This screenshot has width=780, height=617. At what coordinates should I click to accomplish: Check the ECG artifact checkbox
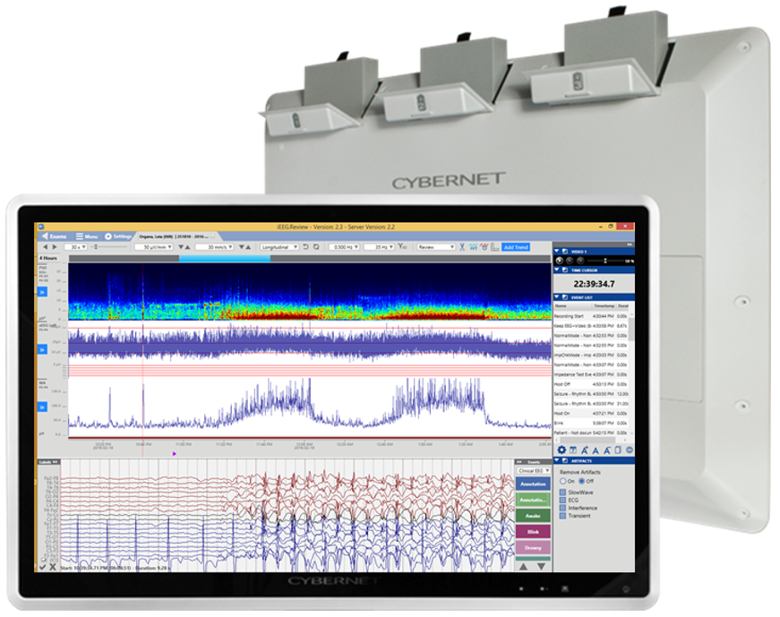tap(562, 500)
